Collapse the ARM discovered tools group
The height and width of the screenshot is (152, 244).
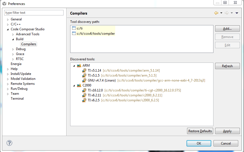point(74,66)
